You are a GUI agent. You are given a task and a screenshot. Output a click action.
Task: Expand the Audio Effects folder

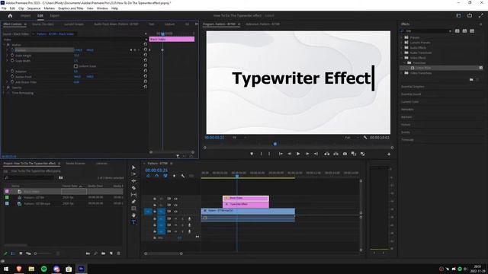click(x=402, y=47)
